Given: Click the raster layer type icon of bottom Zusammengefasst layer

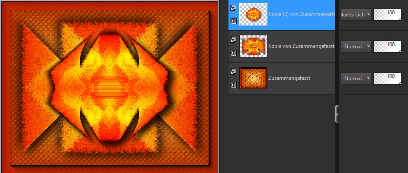Looking at the screenshot, I should coord(234,72).
